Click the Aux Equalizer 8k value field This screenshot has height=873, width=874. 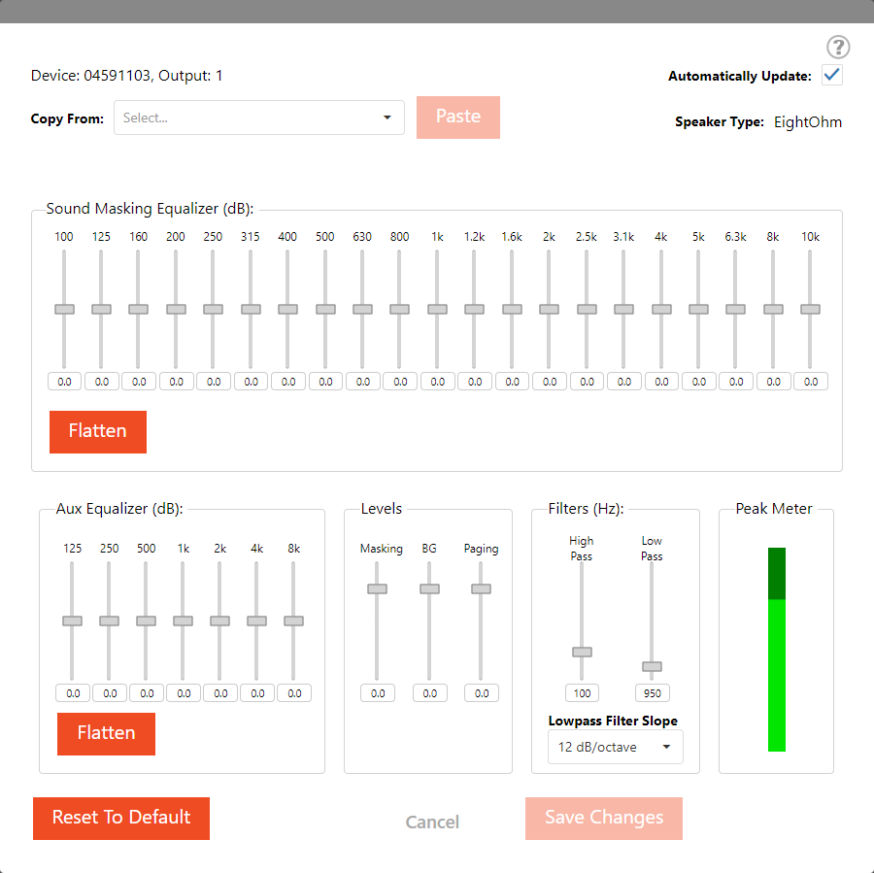[x=294, y=693]
